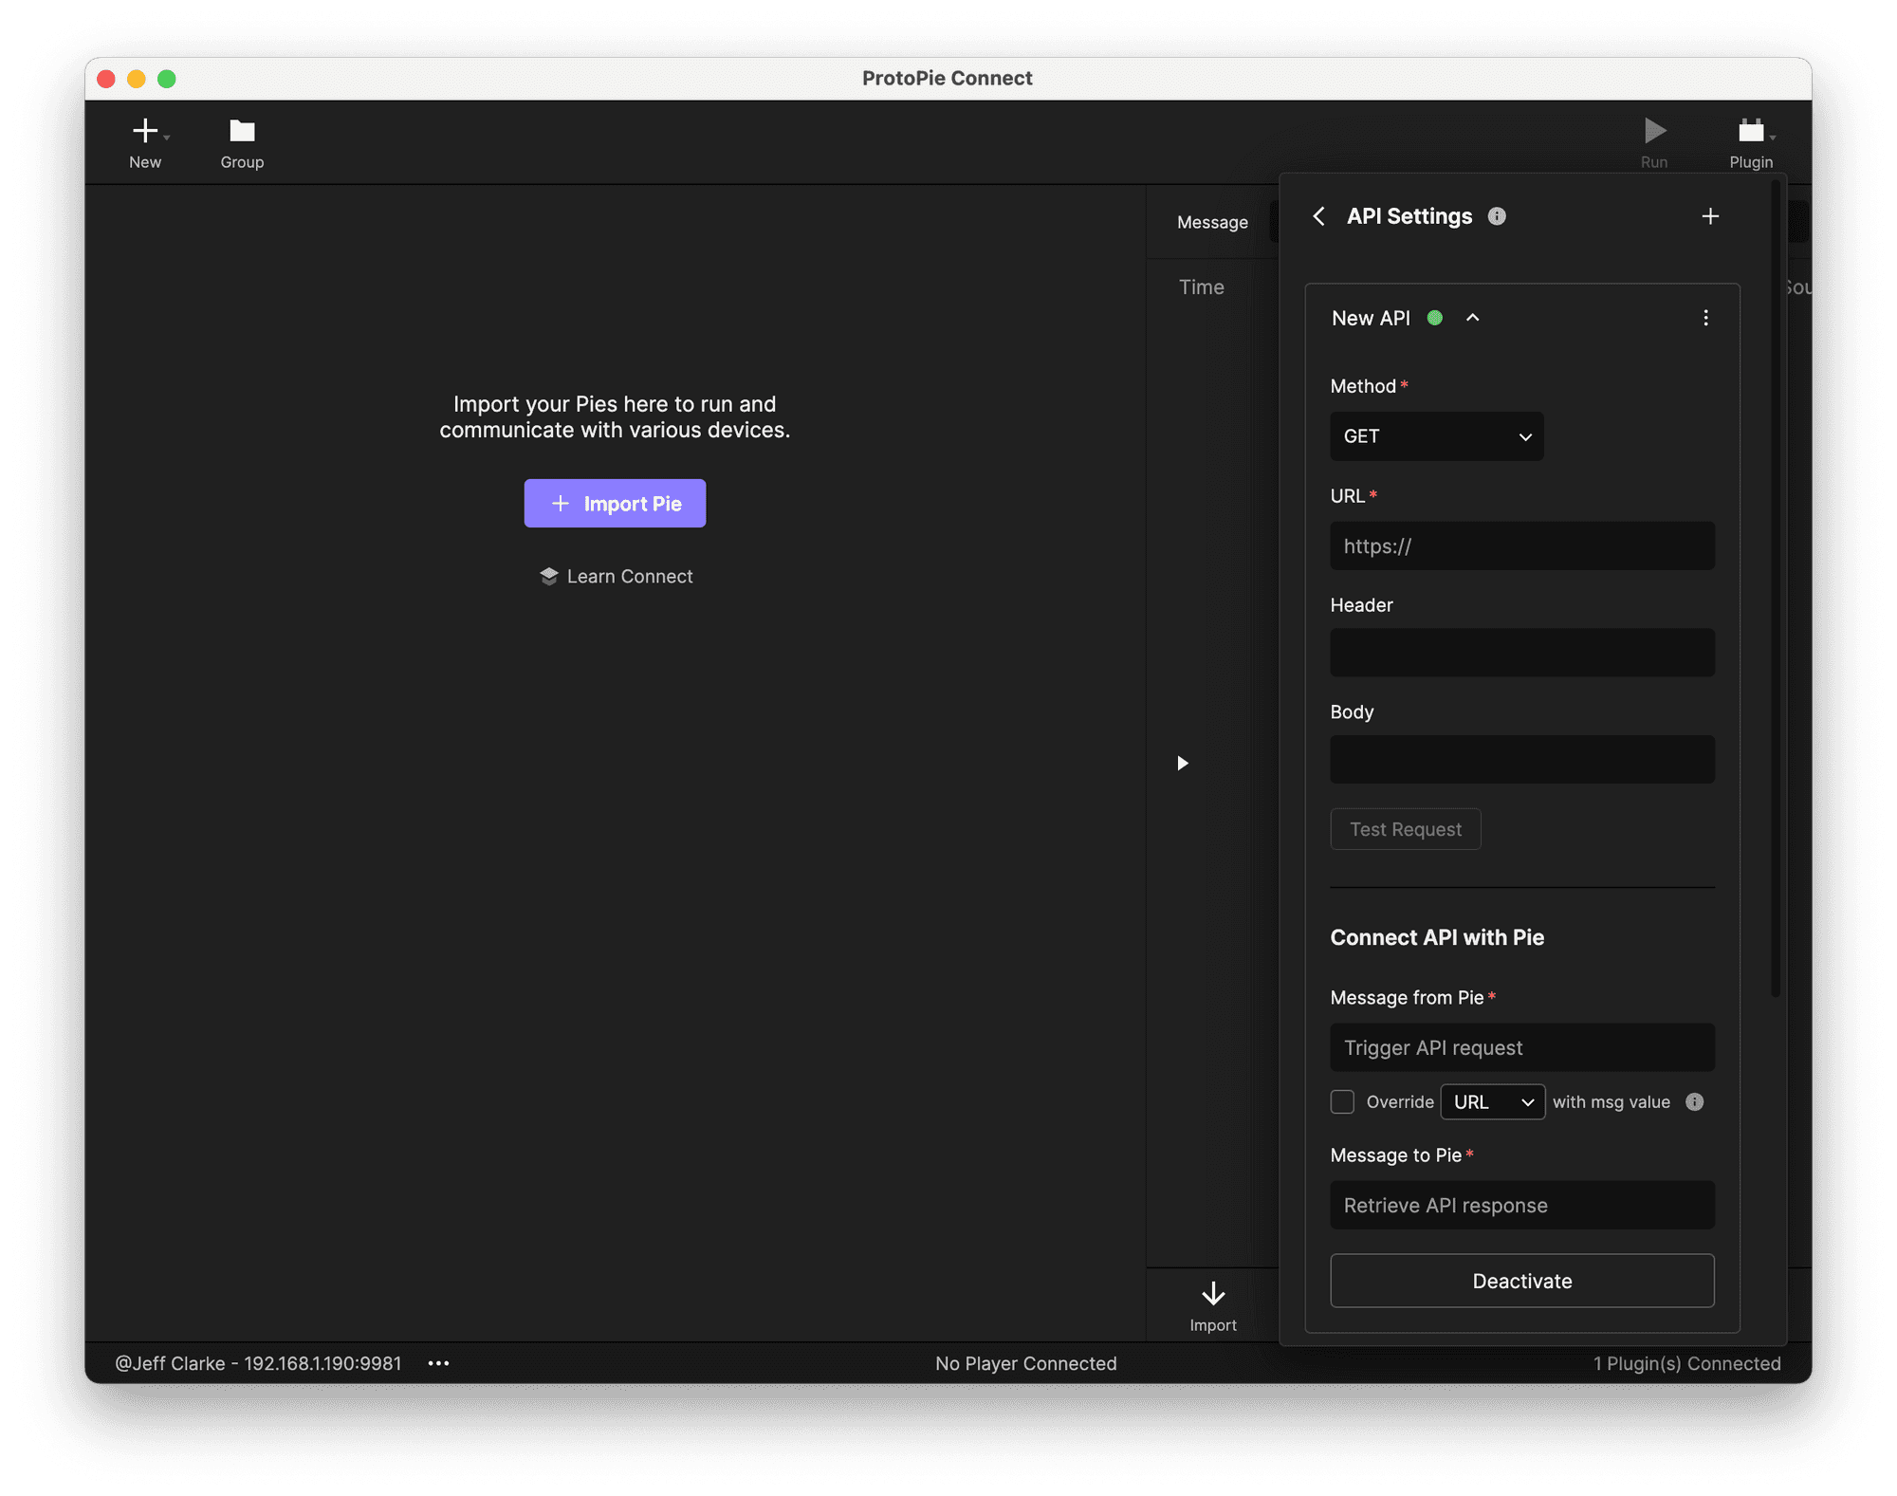Open the Override URL dropdown
The width and height of the screenshot is (1897, 1496).
(x=1492, y=1101)
